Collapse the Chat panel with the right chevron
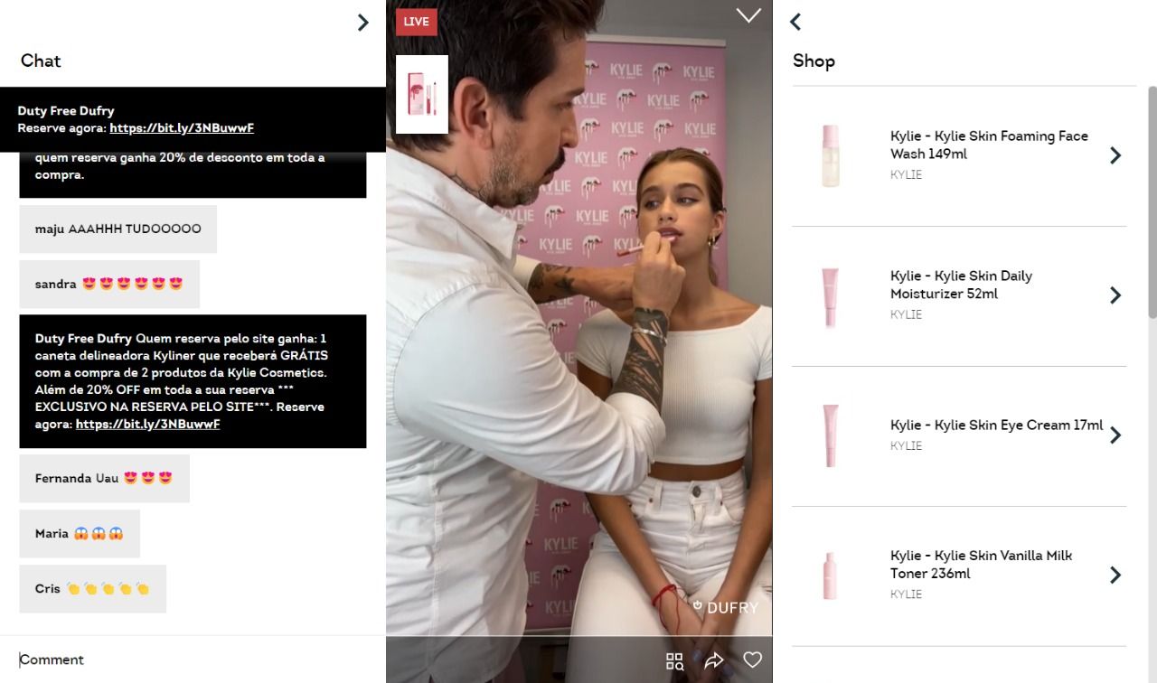Viewport: 1157px width, 683px height. 362,23
